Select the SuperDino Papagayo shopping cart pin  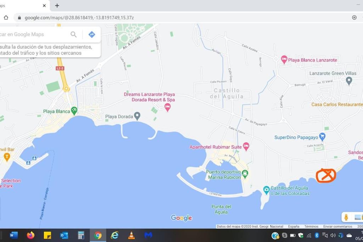point(322,137)
